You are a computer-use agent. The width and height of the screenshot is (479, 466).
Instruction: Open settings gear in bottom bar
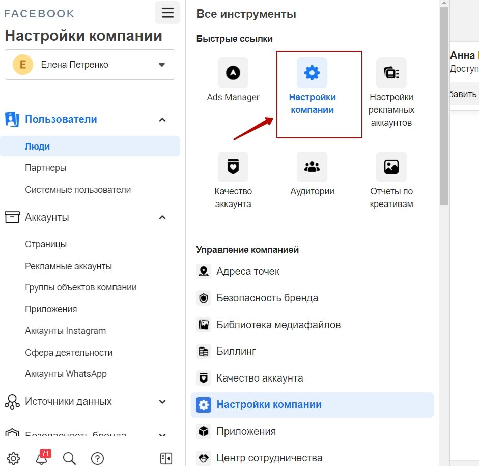coord(13,458)
